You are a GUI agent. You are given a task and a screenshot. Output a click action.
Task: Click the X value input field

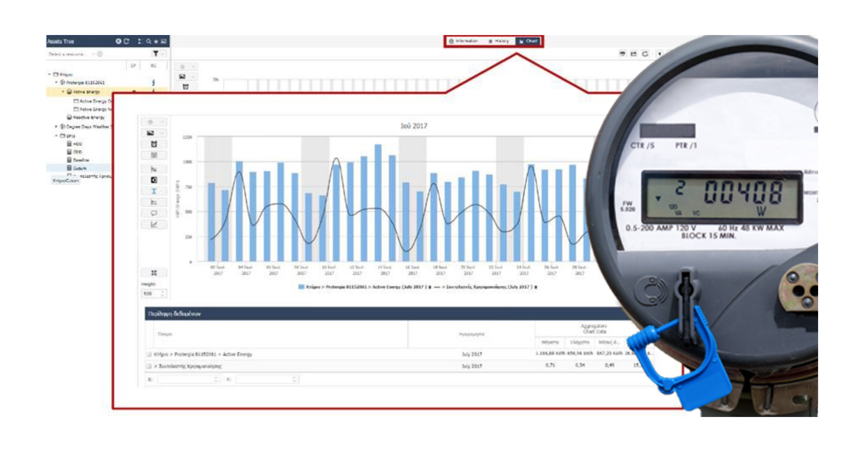pos(188,379)
